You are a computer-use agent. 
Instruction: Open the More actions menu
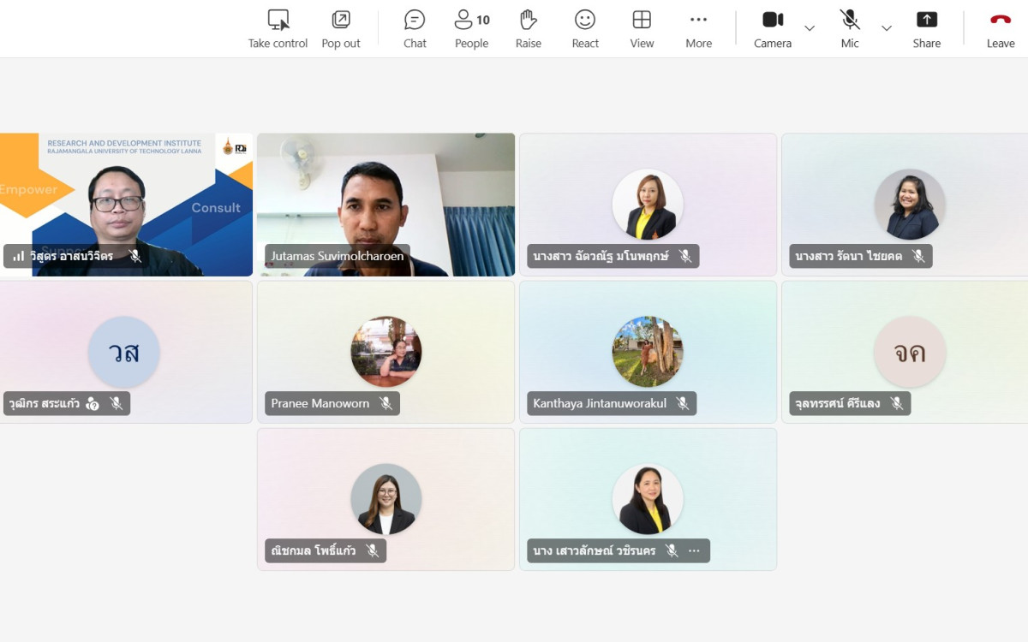click(698, 21)
